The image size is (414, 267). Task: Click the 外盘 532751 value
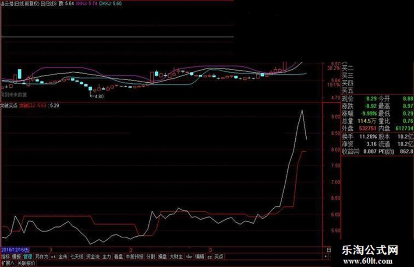pos(368,128)
